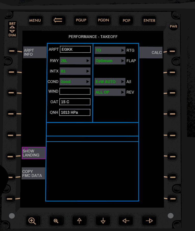Click the ENTER key

[149, 20]
